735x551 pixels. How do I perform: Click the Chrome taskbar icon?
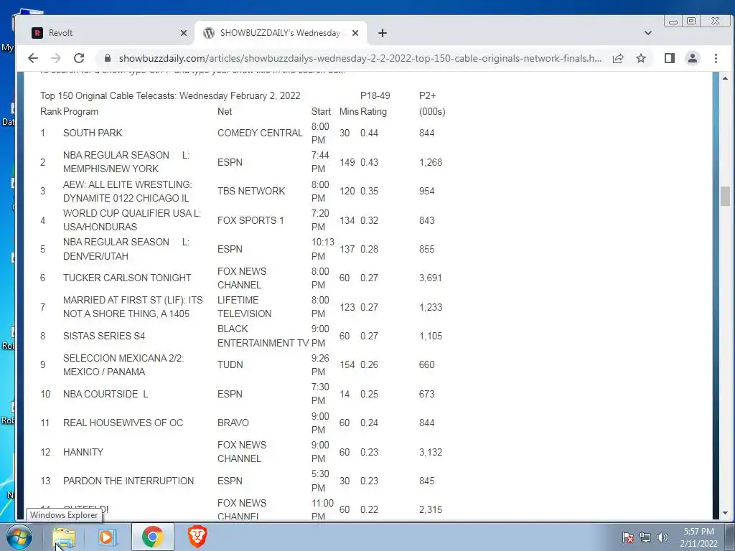click(152, 537)
